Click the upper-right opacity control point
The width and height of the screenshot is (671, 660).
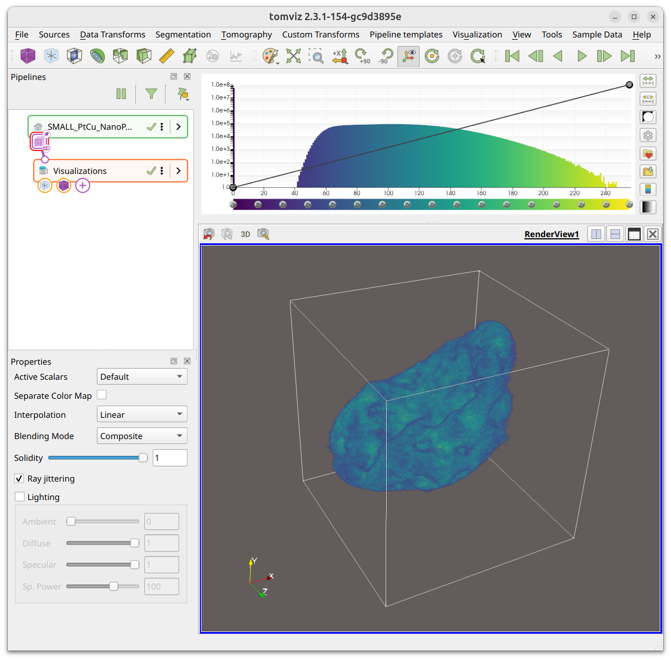[629, 84]
